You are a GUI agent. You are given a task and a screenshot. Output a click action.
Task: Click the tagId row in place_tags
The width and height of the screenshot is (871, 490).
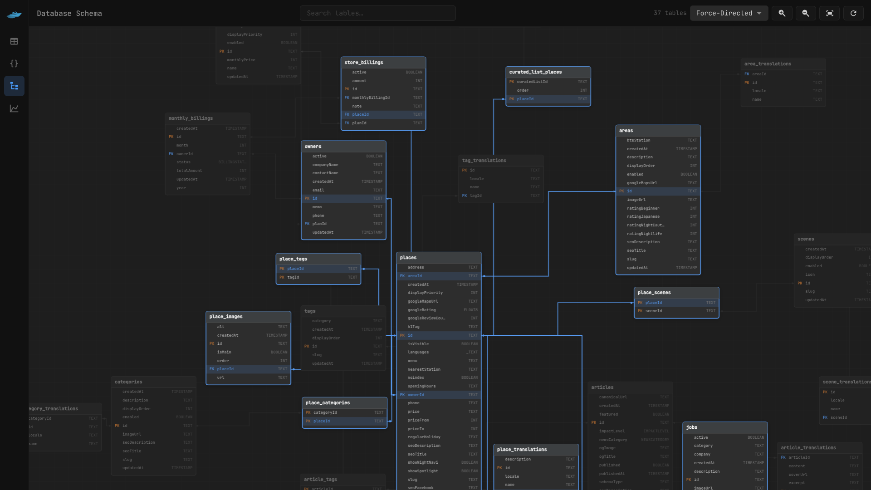coord(318,277)
